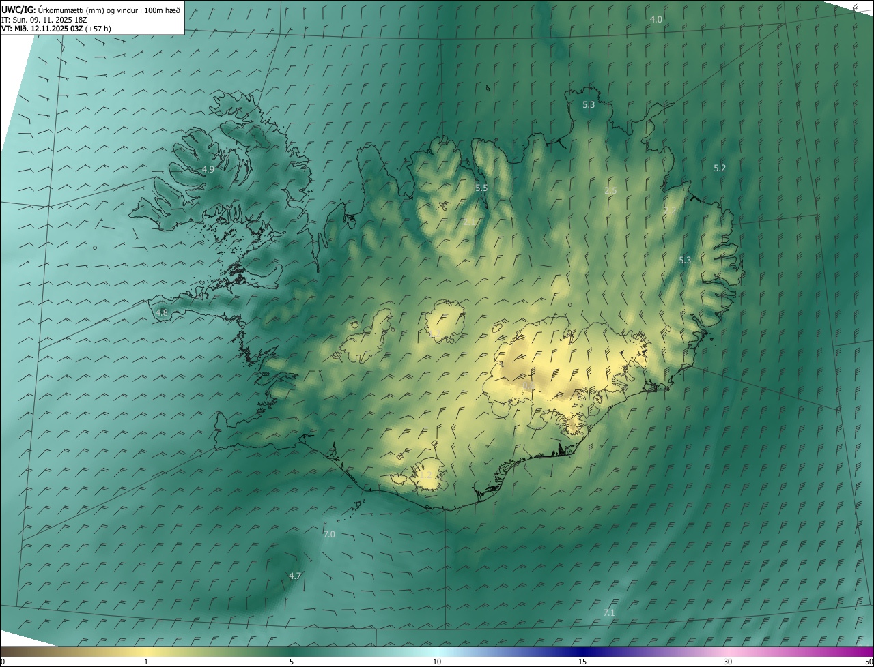The width and height of the screenshot is (874, 667).
Task: Select the 10 tick on the colour scale
Action: [x=437, y=662]
